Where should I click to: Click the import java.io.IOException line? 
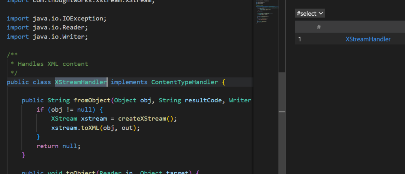point(57,19)
